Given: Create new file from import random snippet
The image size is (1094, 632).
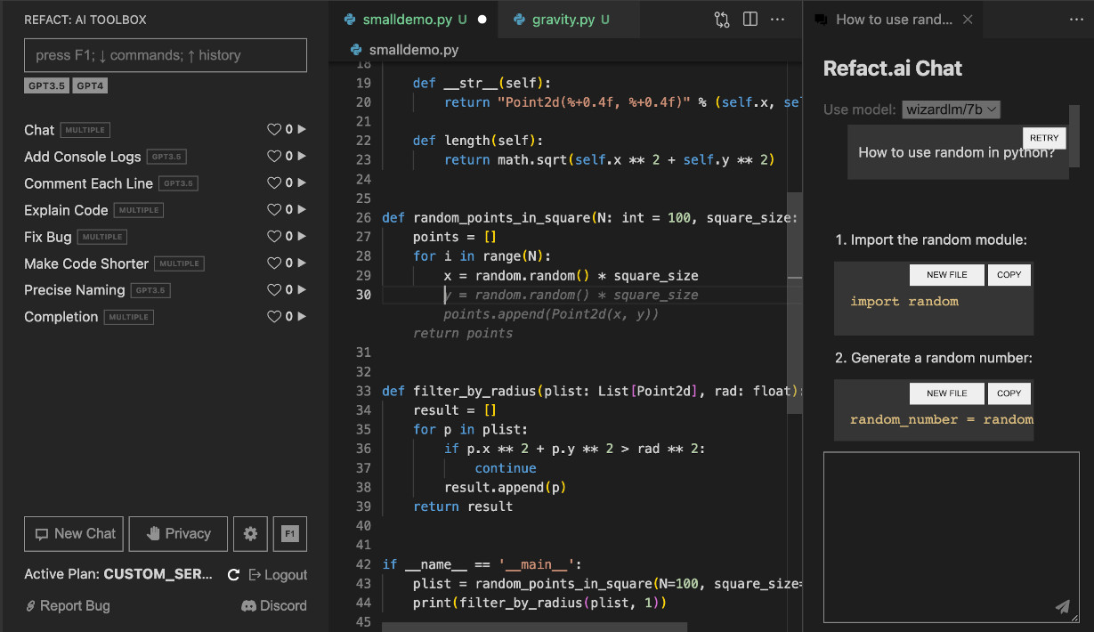Looking at the screenshot, I should (x=946, y=275).
